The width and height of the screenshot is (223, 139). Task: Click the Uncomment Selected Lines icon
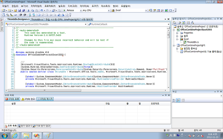34,15
